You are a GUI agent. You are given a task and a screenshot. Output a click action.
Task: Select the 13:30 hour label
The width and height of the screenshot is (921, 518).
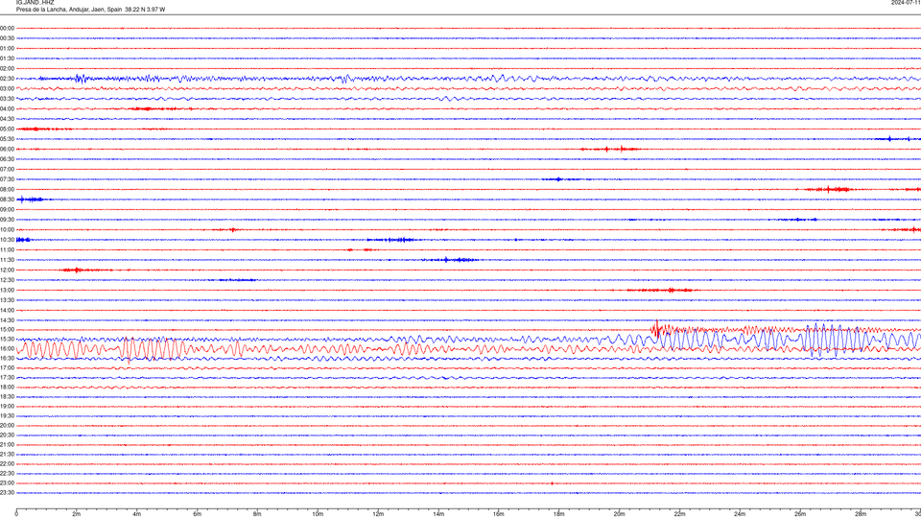click(7, 300)
